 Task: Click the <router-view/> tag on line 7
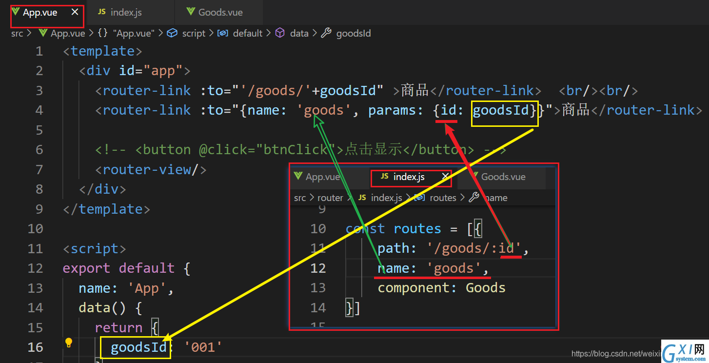click(x=151, y=170)
